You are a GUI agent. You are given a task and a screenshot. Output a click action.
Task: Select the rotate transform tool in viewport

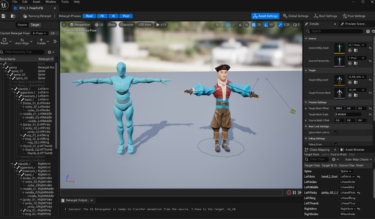pos(228,25)
